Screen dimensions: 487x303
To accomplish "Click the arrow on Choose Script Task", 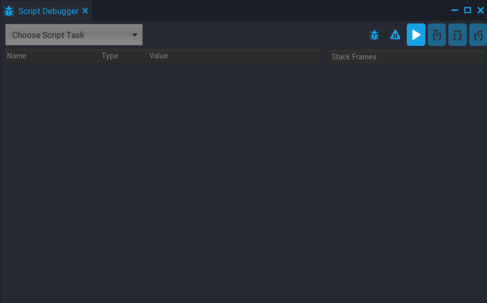I will (x=135, y=35).
